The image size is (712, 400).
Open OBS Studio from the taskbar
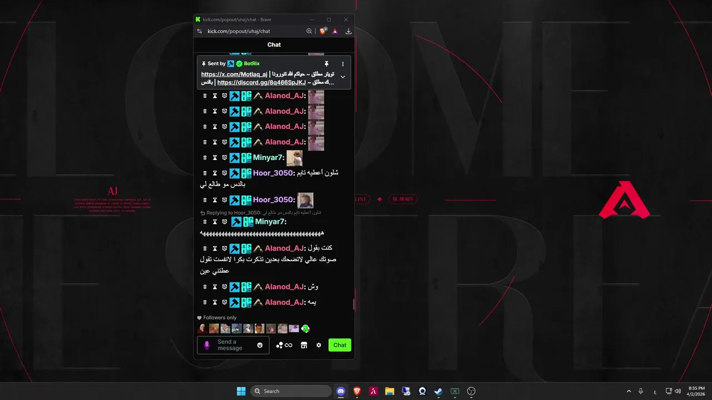tap(471, 391)
